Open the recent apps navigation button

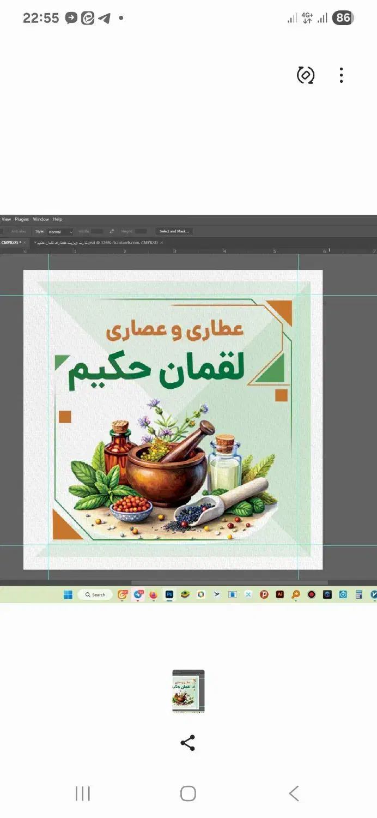click(x=83, y=793)
